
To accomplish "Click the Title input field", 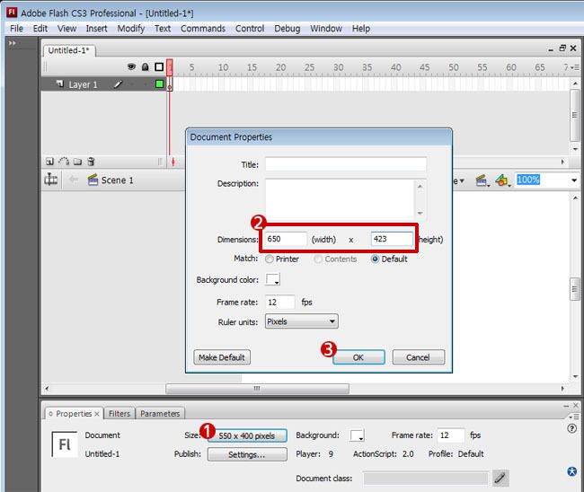I will pyautogui.click(x=346, y=164).
